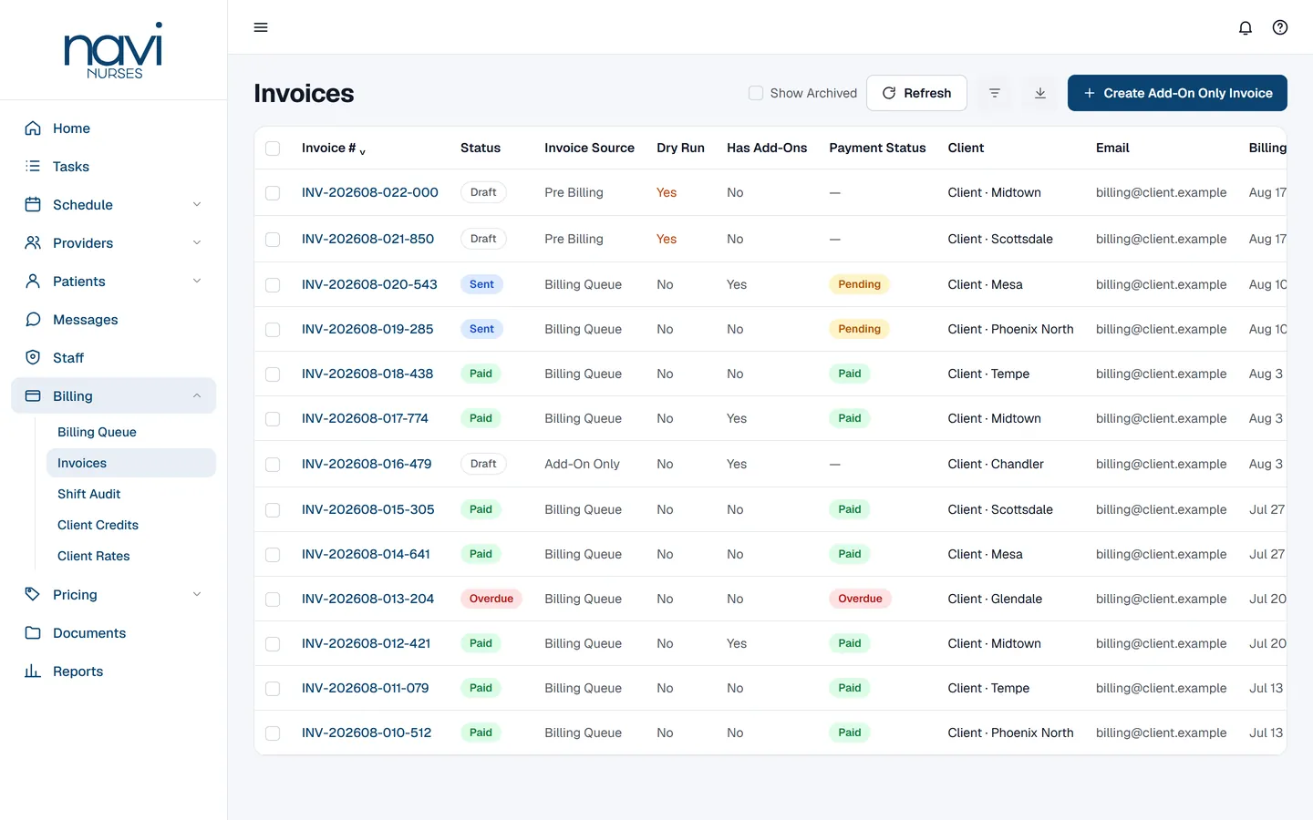Click the Invoices page heading
Image resolution: width=1313 pixels, height=820 pixels.
click(x=304, y=93)
